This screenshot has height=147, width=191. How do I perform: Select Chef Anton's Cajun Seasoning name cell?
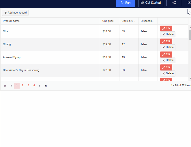click(50, 70)
